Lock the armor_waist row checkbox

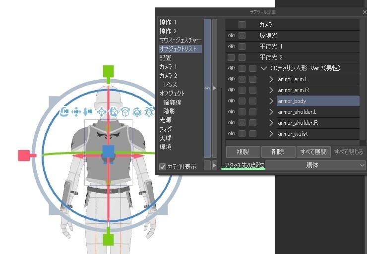pyautogui.click(x=242, y=134)
